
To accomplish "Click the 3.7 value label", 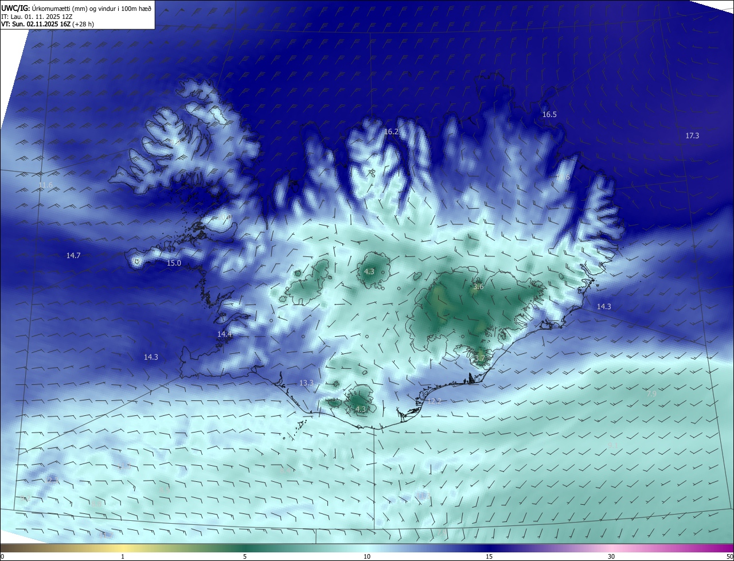I will [479, 359].
